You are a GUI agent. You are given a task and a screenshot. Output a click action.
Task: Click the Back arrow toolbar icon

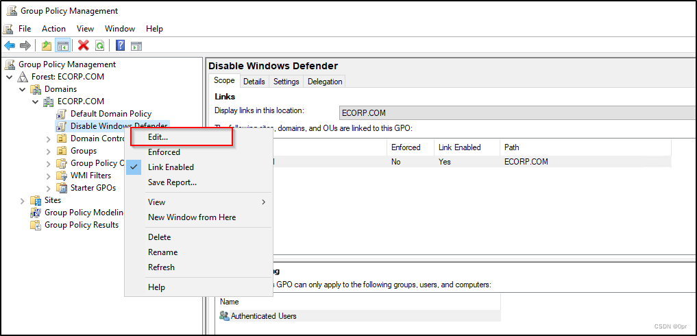pos(10,45)
